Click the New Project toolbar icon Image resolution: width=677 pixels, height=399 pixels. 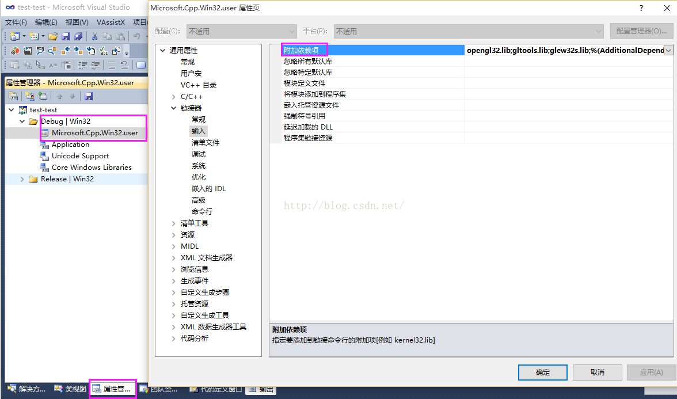(15, 36)
